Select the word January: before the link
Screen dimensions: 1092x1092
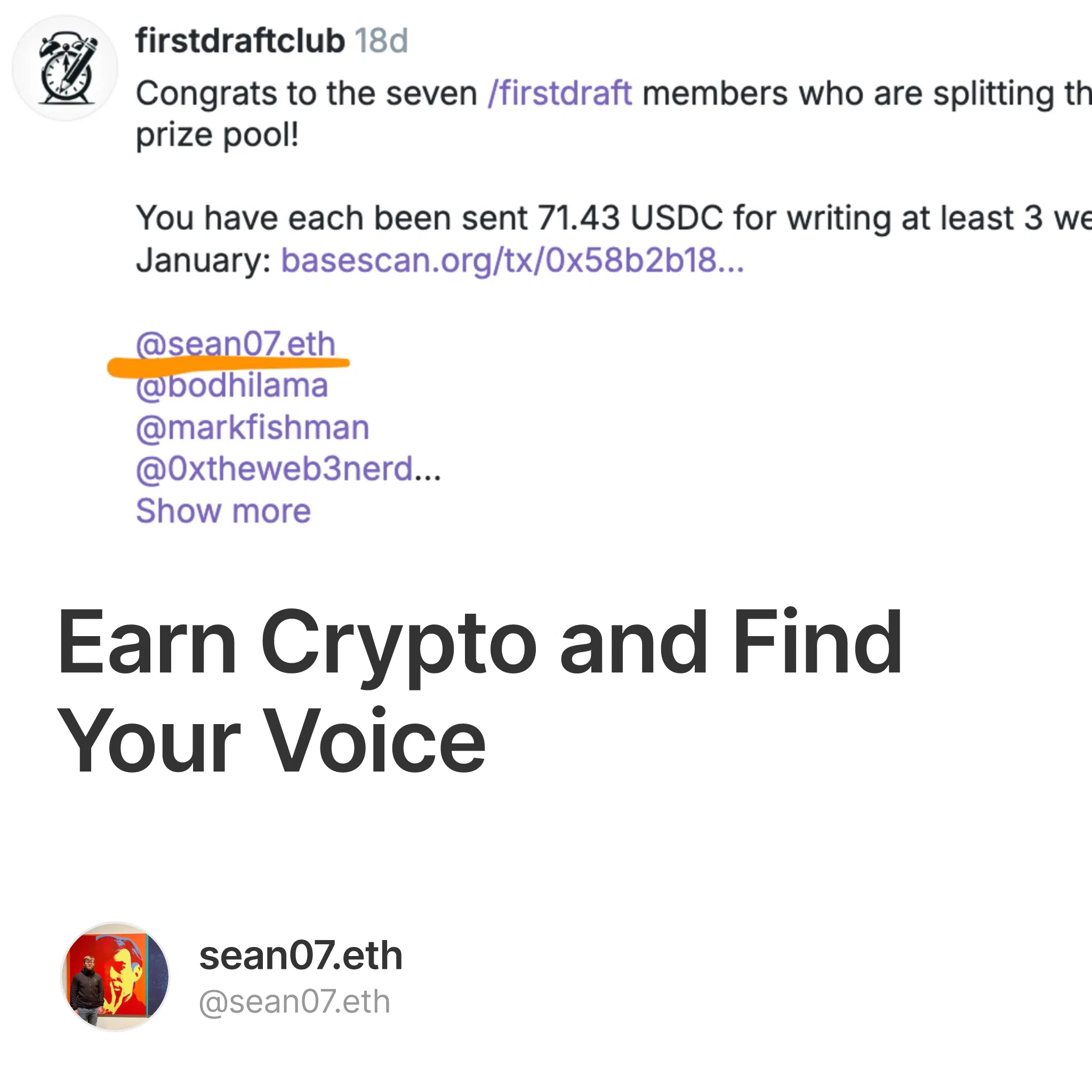[204, 261]
